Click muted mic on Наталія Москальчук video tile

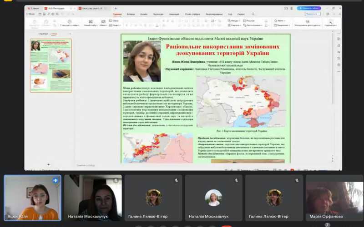pyautogui.click(x=116, y=180)
